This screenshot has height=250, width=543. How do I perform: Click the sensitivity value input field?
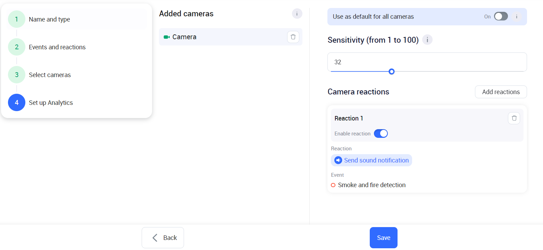click(x=427, y=62)
